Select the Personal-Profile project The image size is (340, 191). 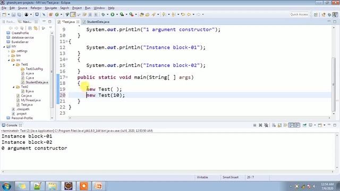pos(22,118)
